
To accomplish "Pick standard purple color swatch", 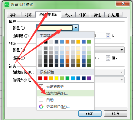I will click(x=89, y=78).
